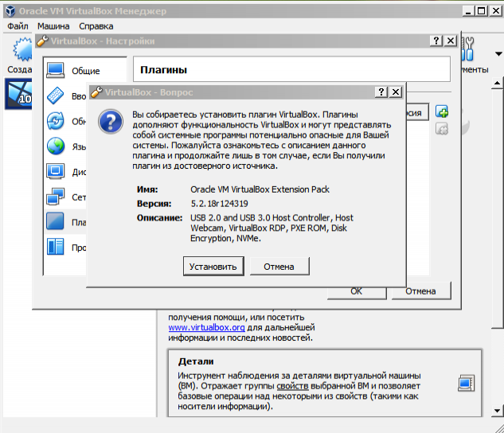Expand the tools dropdown arrow in Manager toolbar
The width and height of the screenshot is (504, 433).
pyautogui.click(x=498, y=53)
